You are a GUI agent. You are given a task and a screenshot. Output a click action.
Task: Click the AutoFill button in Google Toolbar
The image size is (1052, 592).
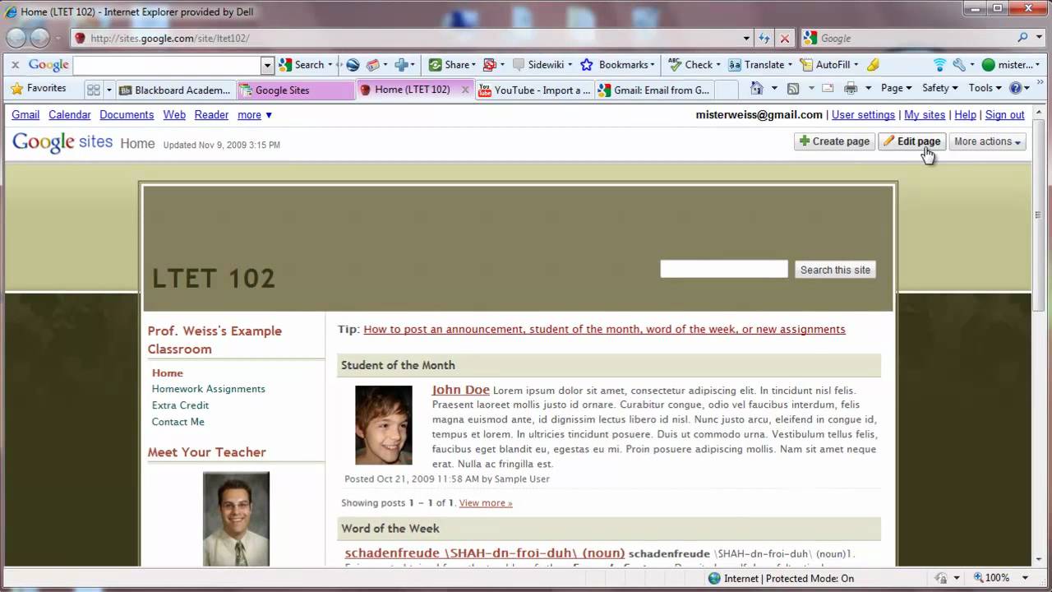point(830,65)
